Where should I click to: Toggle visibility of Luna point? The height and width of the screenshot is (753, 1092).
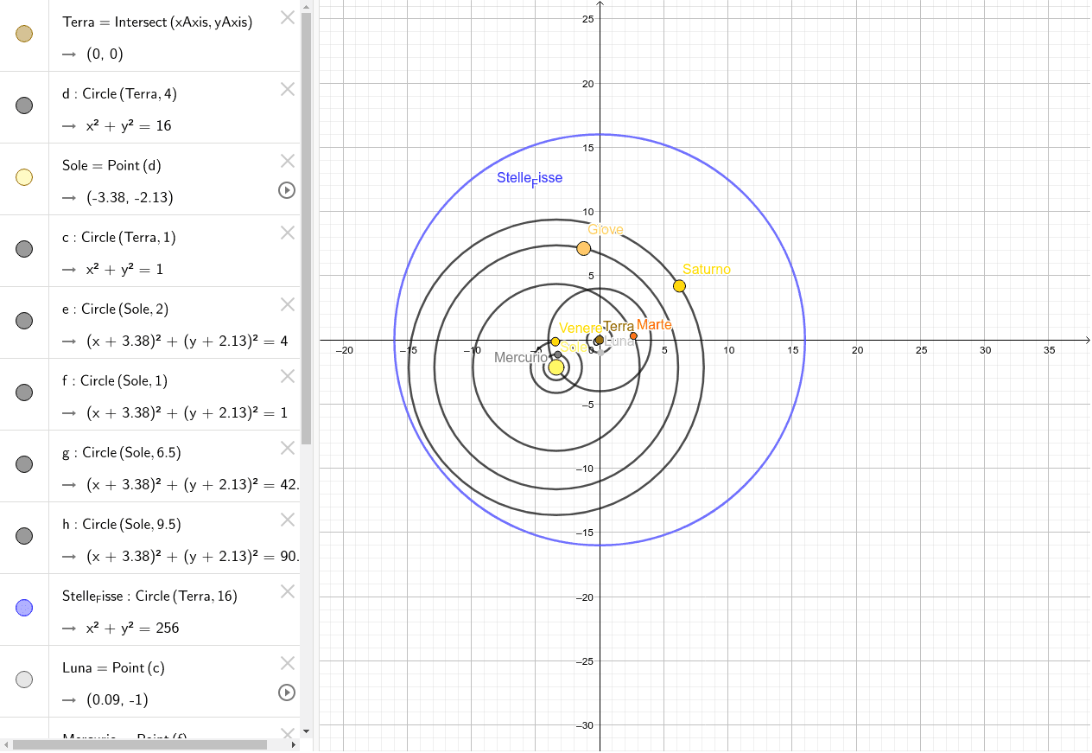pos(24,680)
